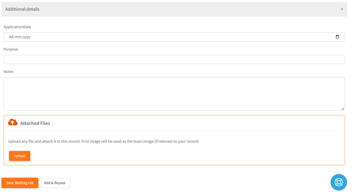Grab the Notes textarea resize handle
Screen dimensions: 352x192
coord(343,109)
